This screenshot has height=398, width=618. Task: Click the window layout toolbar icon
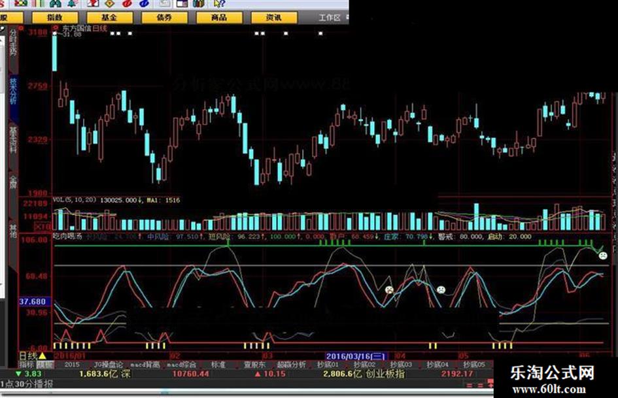click(182, 3)
